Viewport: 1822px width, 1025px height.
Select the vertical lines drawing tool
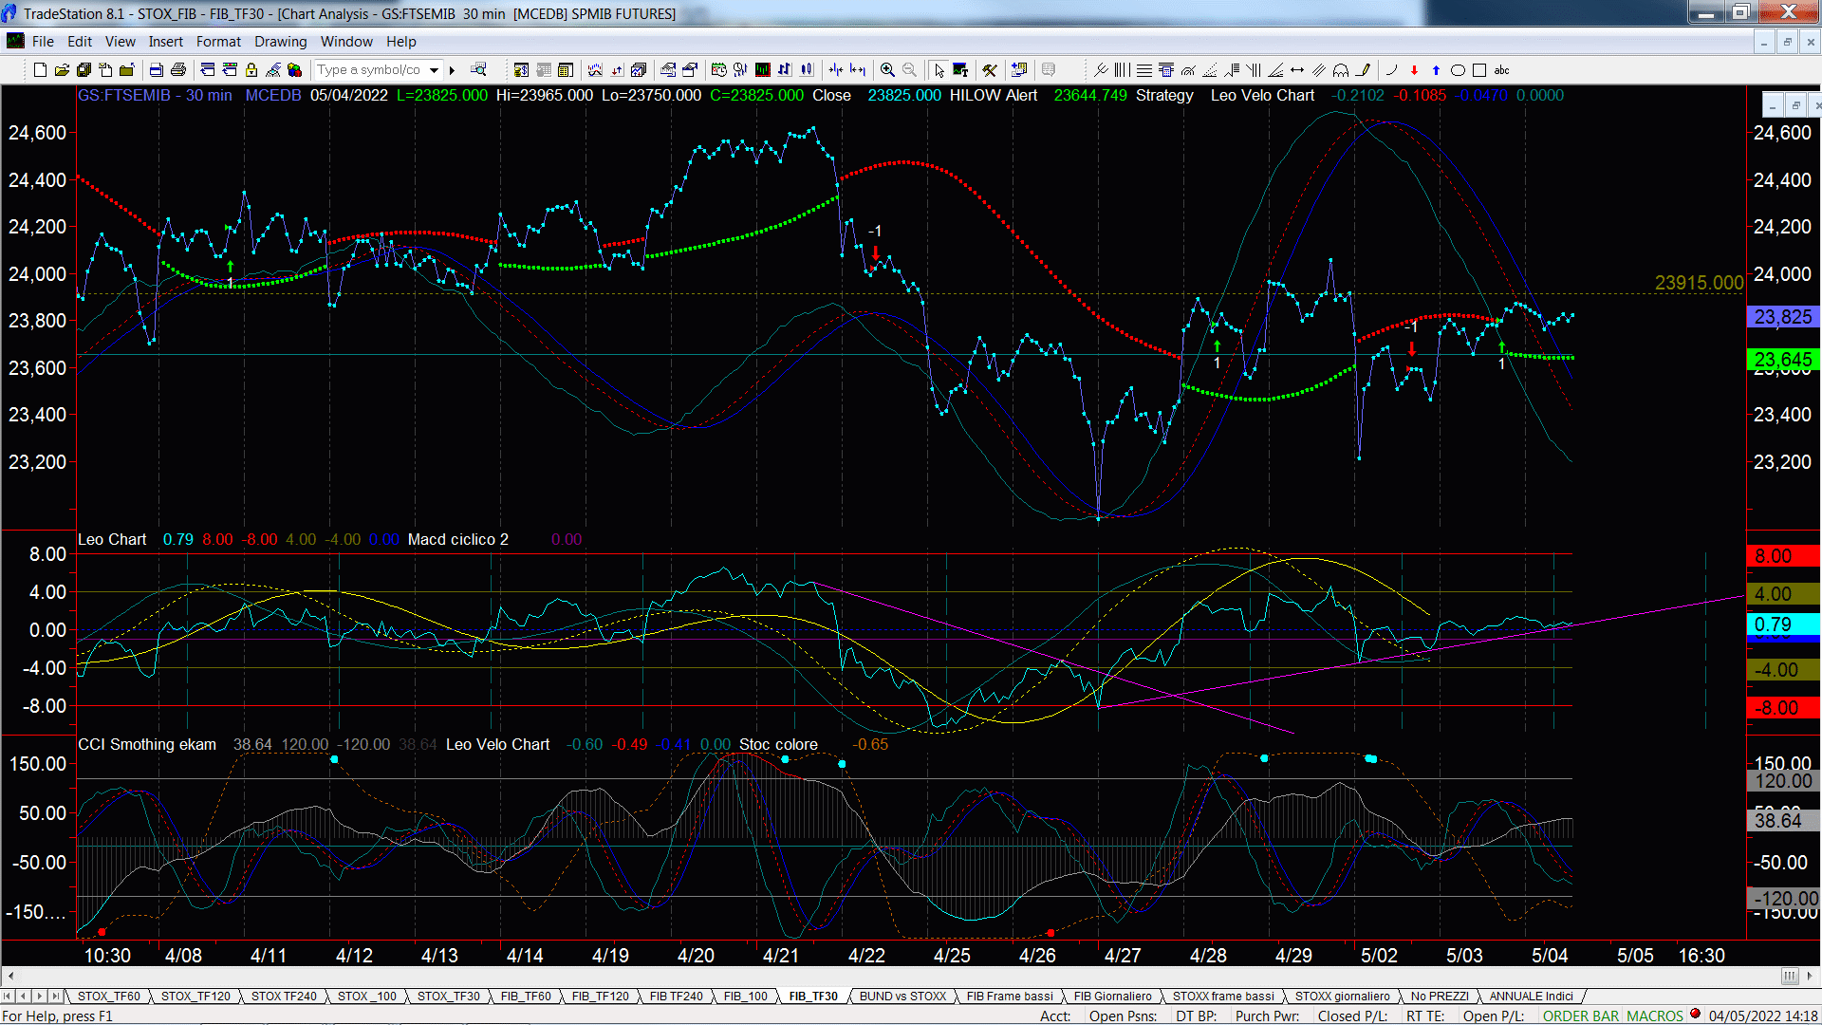1122,70
